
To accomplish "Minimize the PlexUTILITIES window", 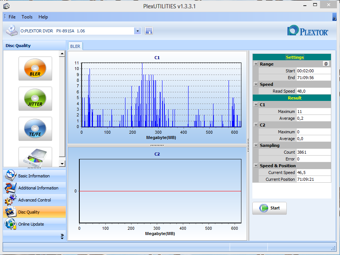I will point(305,5).
